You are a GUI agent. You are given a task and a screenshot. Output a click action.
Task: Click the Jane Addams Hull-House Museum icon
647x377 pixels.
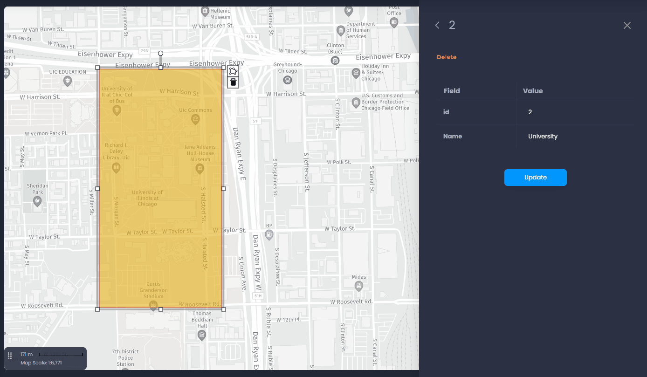(x=200, y=169)
